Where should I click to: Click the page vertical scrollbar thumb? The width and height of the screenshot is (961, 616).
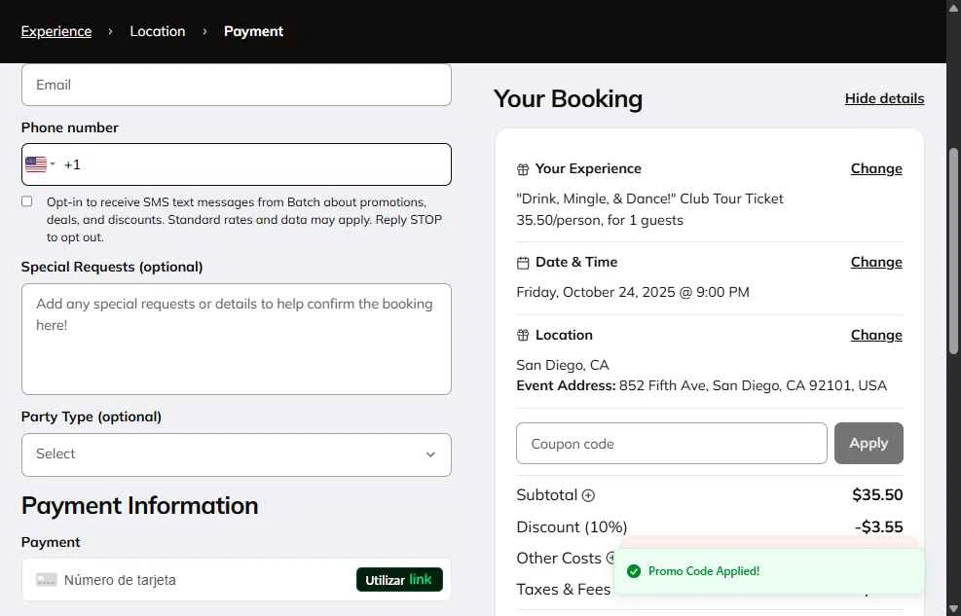click(x=953, y=251)
